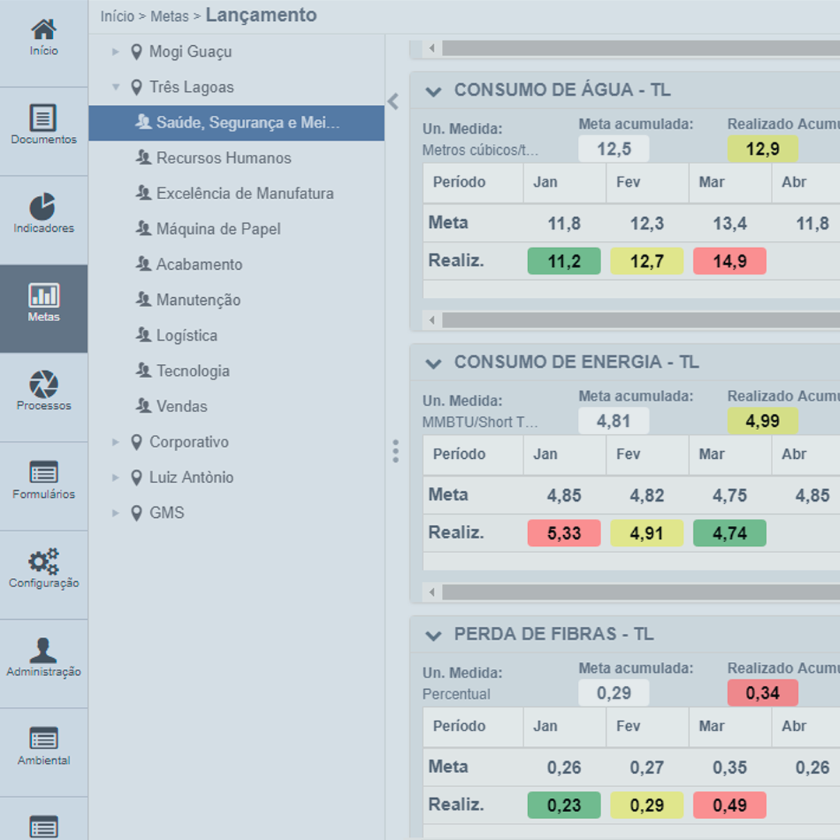Collapse the left tree panel with arrow
Viewport: 840px width, 840px height.
(x=394, y=101)
